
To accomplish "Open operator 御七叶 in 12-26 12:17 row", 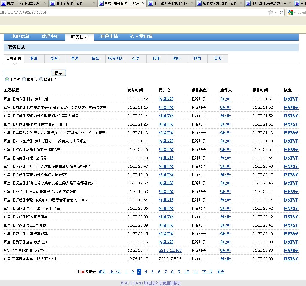I will tap(225, 259).
